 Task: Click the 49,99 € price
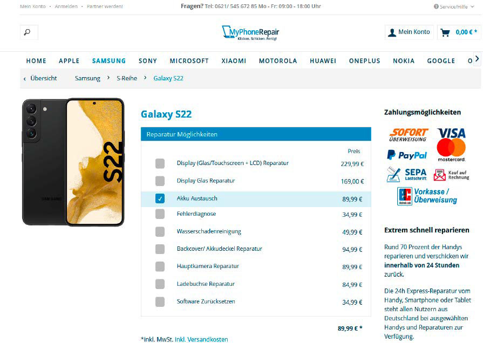352,232
